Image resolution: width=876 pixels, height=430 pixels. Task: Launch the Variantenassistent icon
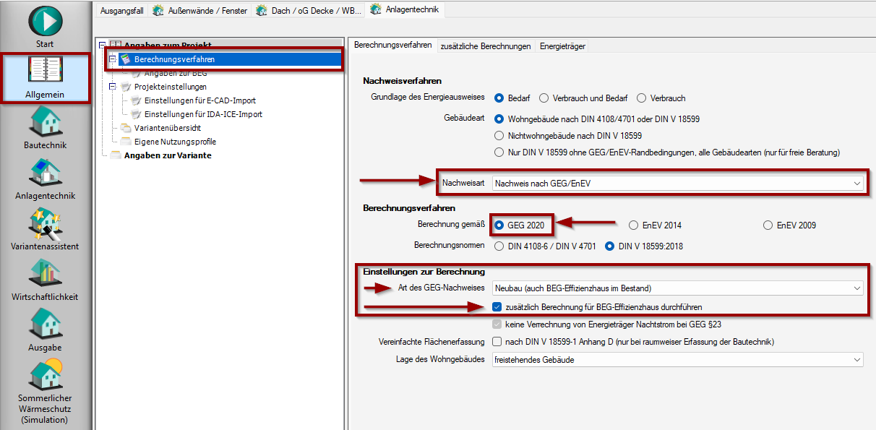46,223
